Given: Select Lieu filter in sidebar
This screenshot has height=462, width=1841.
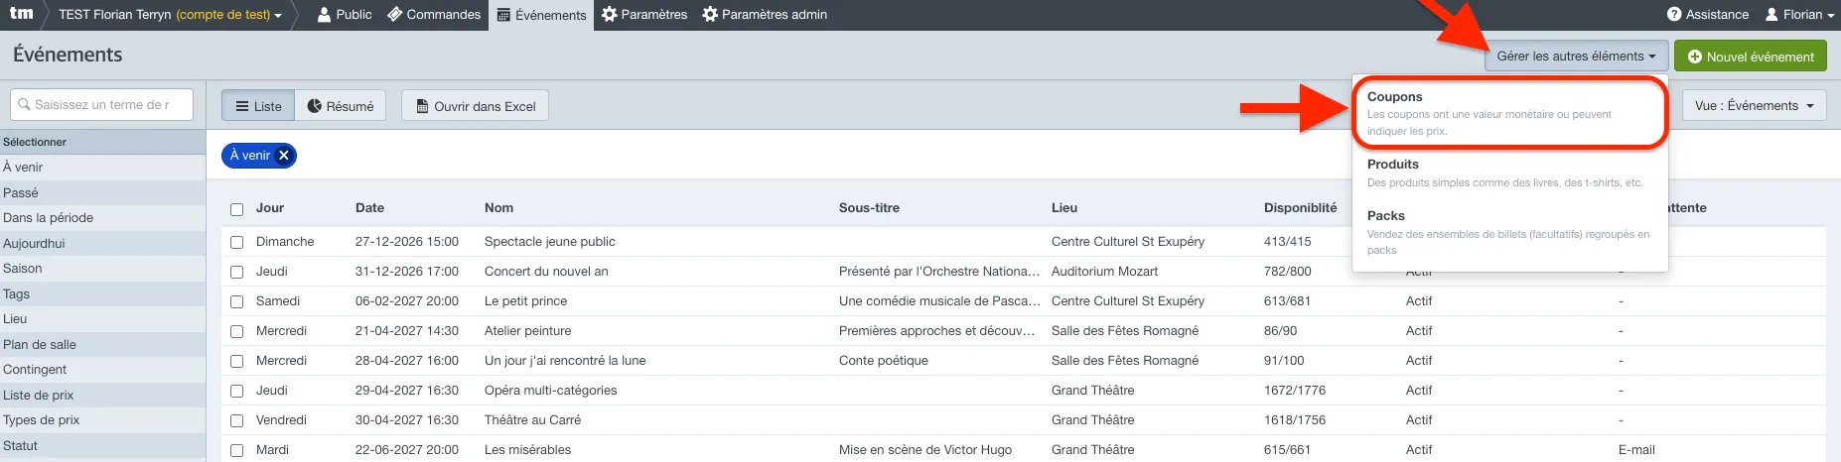Looking at the screenshot, I should (102, 318).
